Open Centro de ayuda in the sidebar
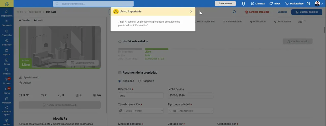 coord(7,111)
